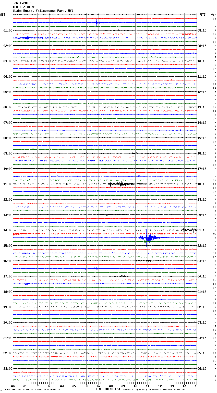Click the DC value 36 beside 21:15
The height and width of the screenshot is (393, 217).
click(215, 234)
